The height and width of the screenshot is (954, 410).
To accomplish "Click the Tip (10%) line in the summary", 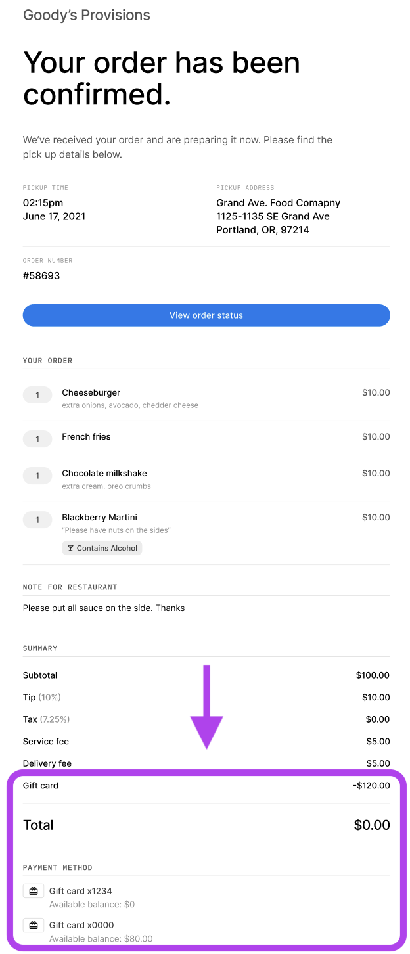I will pos(42,697).
